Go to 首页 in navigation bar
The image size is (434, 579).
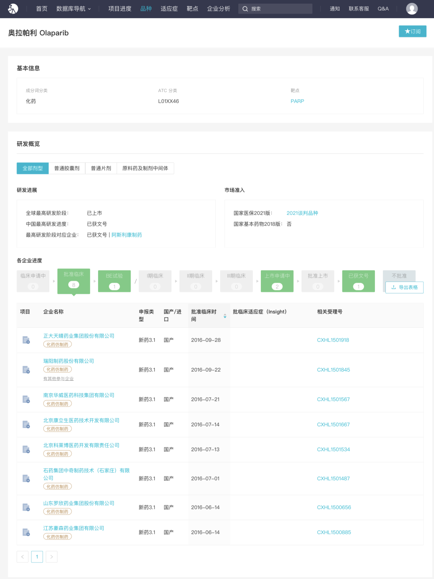pyautogui.click(x=42, y=9)
